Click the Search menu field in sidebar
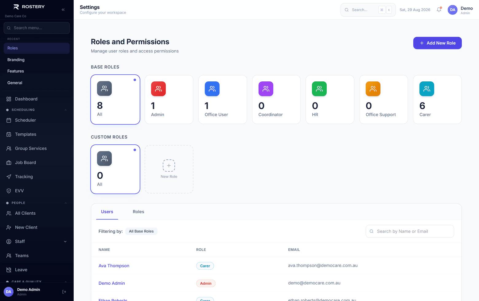This screenshot has width=479, height=301. [37, 28]
